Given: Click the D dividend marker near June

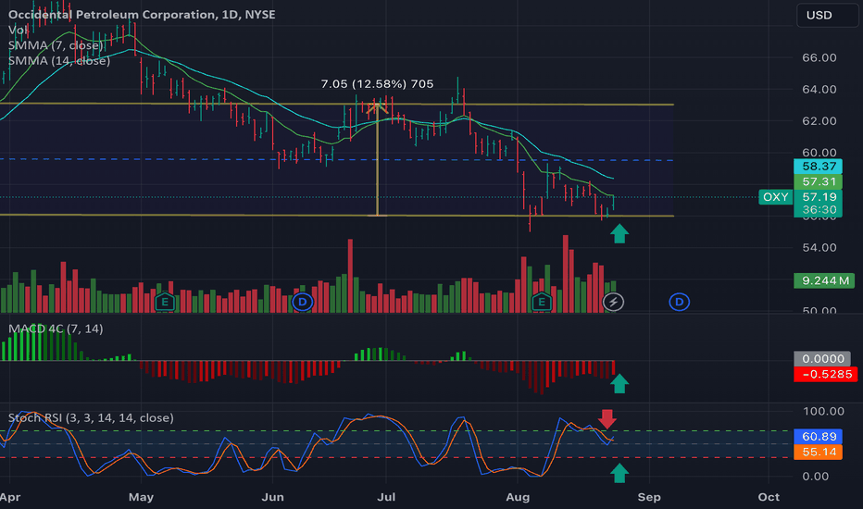Looking at the screenshot, I should pyautogui.click(x=302, y=302).
